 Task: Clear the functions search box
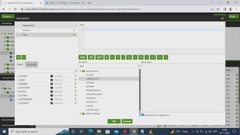pyautogui.click(x=138, y=66)
